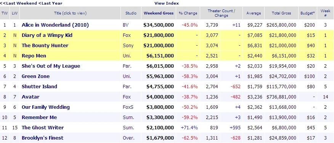View Diary of a Wimpy Kid details
Viewport: 334px width, 143px height.
coord(47,35)
